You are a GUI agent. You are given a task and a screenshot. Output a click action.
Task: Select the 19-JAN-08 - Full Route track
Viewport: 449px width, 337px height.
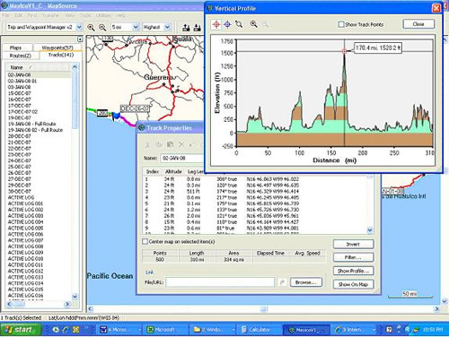(32, 124)
